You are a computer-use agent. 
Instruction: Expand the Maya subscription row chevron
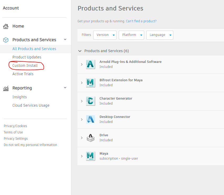(x=82, y=156)
